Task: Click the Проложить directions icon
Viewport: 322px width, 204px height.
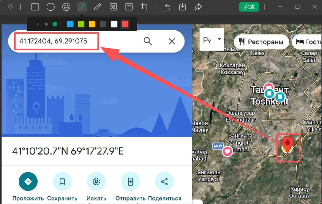Action: click(28, 181)
